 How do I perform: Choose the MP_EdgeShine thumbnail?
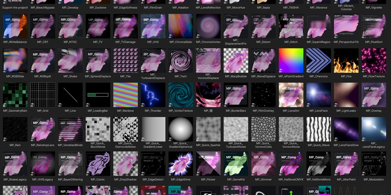[181, 164]
